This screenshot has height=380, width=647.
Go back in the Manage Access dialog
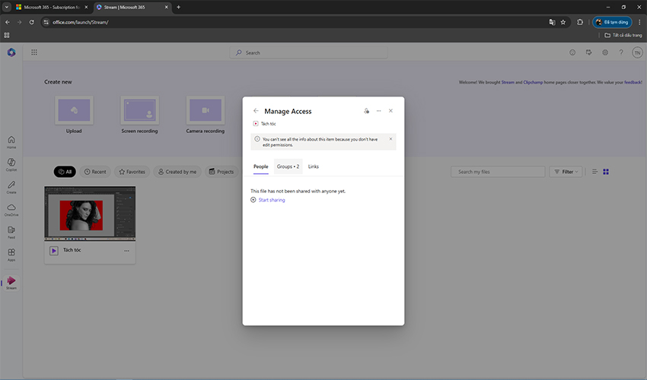click(256, 111)
